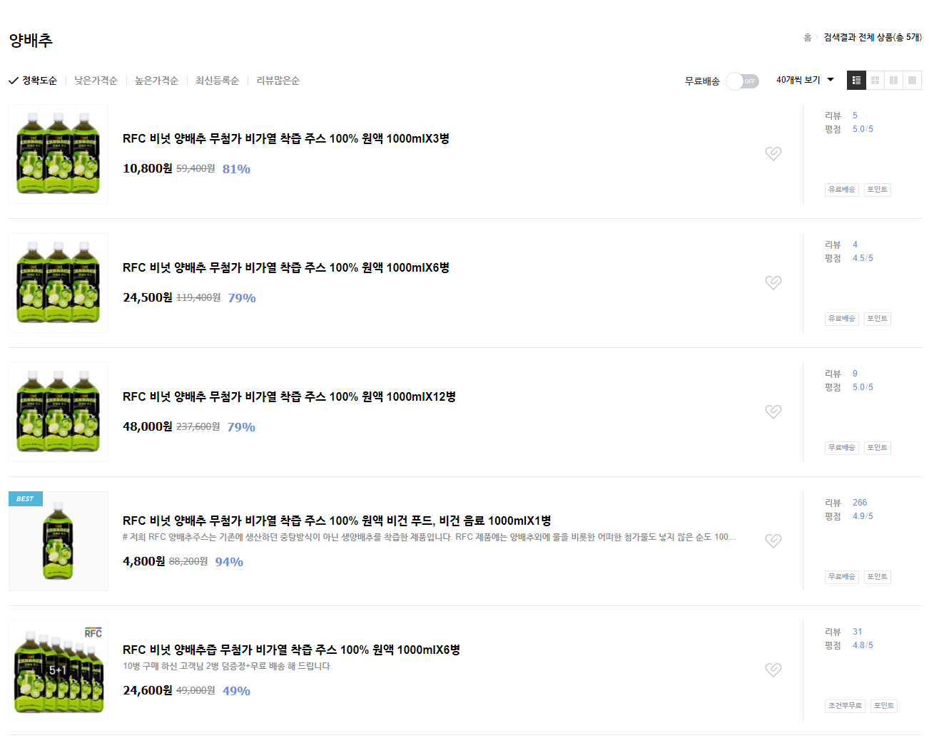Click description 10병 구매 하신 고객님 text
929x738 pixels.
coord(228,666)
